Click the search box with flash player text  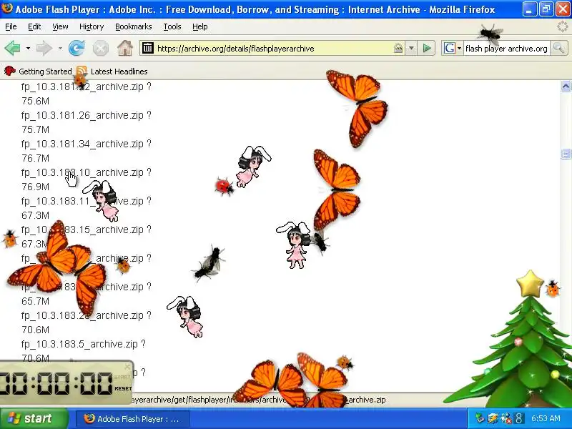coord(506,48)
